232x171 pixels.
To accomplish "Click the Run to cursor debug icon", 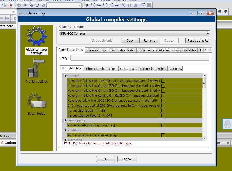I will tap(93, 5).
